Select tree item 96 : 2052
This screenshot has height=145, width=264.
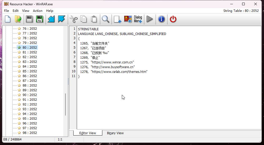point(30,123)
